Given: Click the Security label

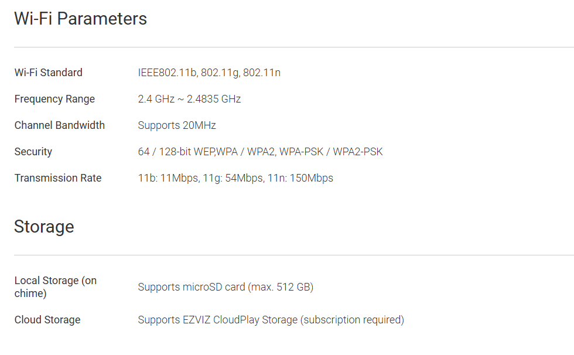Looking at the screenshot, I should pyautogui.click(x=33, y=152).
